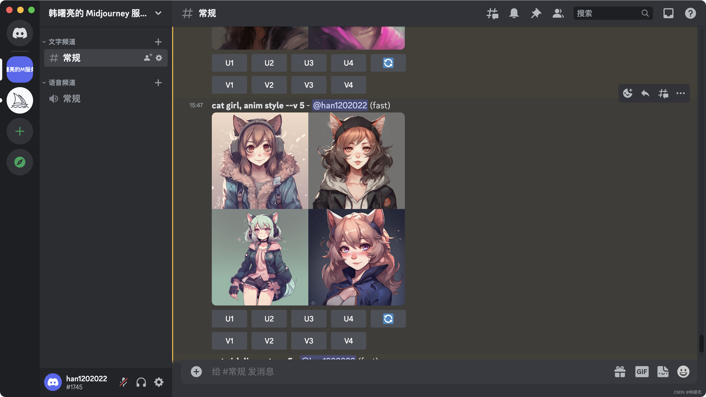Toggle the member list icon
The image size is (706, 397).
coord(558,13)
